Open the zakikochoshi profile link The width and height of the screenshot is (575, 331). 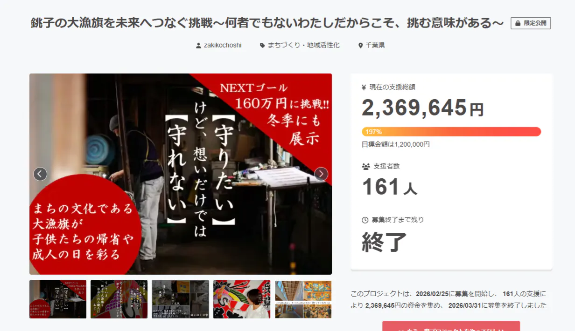[223, 46]
